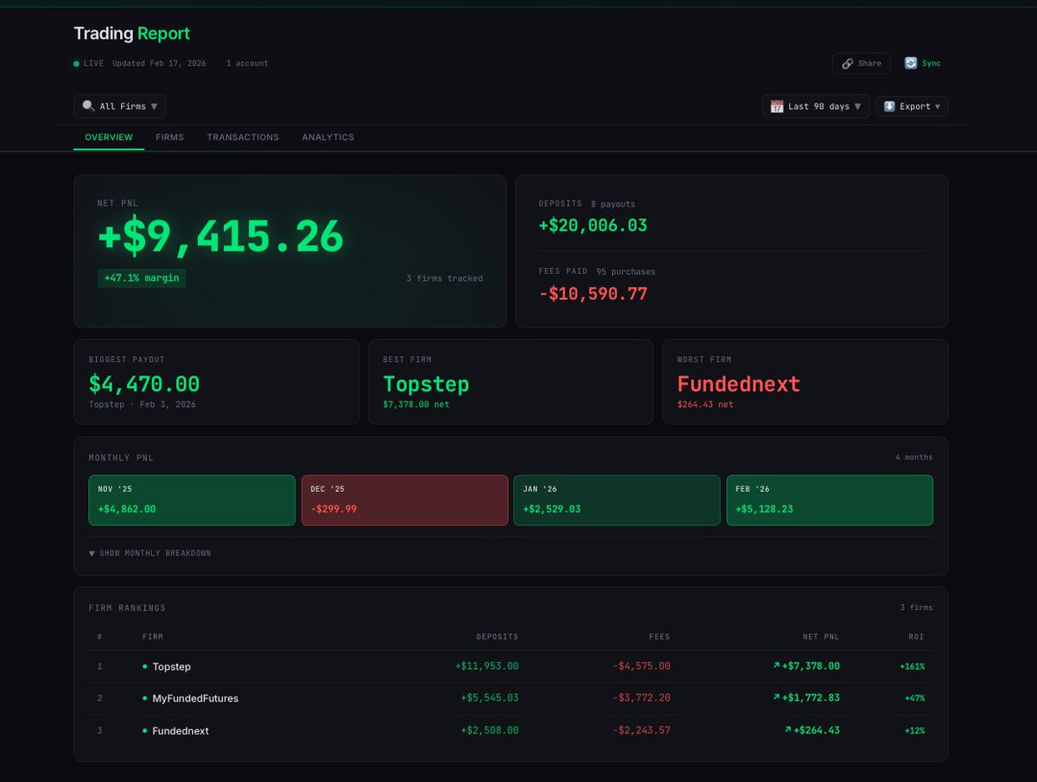Click the 4 months label

tap(914, 457)
